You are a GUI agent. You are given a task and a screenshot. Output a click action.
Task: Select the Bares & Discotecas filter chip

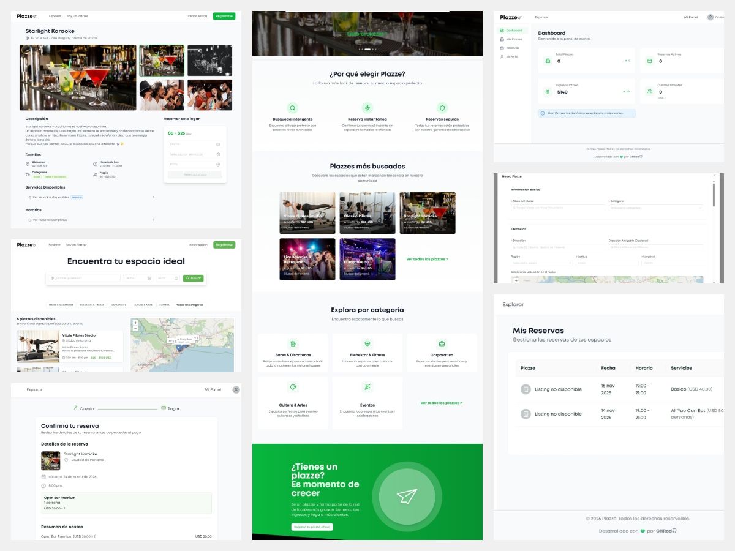(x=61, y=305)
